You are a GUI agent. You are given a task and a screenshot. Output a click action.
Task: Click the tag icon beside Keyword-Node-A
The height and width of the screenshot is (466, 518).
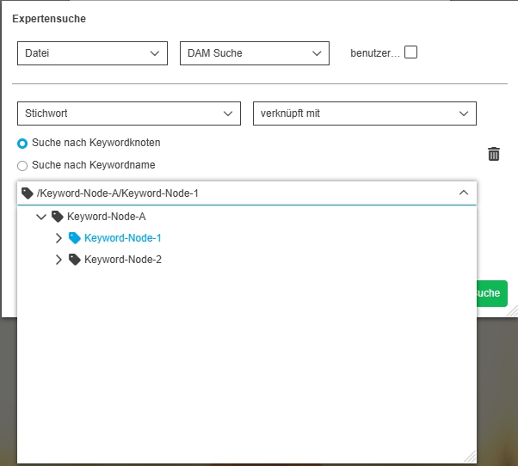tap(58, 217)
